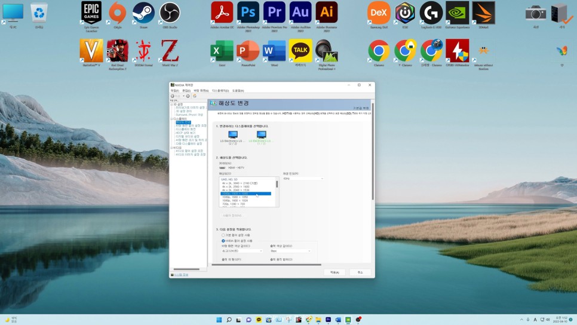Open the 60Hz refresh rate dropdown
The image size is (577, 325).
(x=303, y=179)
